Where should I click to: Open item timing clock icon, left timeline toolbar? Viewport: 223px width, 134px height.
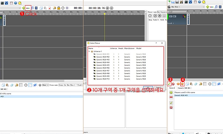click(x=63, y=8)
